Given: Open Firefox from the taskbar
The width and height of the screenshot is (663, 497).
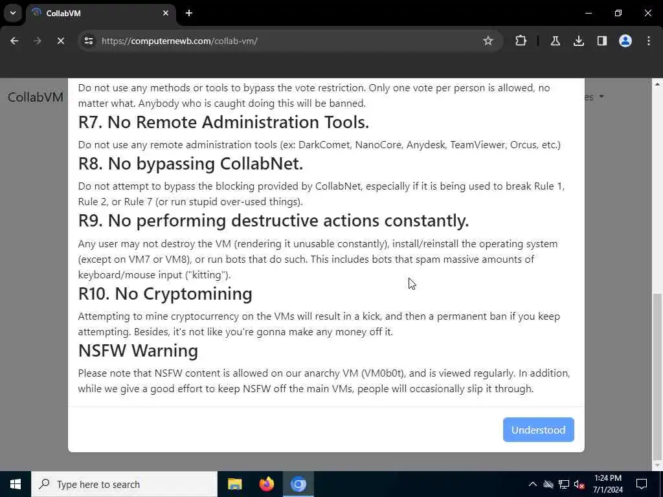Looking at the screenshot, I should pyautogui.click(x=266, y=484).
